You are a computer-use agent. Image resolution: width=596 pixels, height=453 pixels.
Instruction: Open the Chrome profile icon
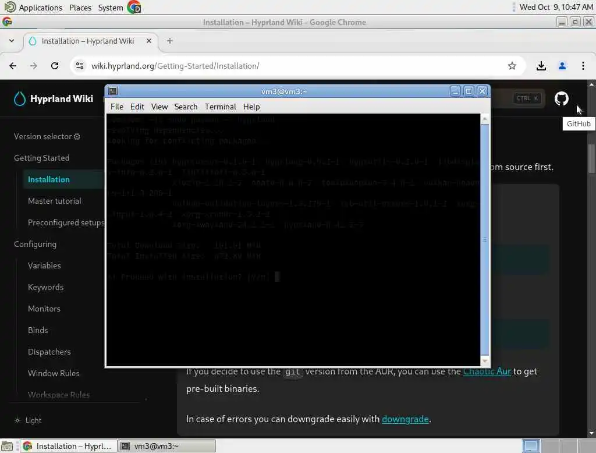point(562,66)
